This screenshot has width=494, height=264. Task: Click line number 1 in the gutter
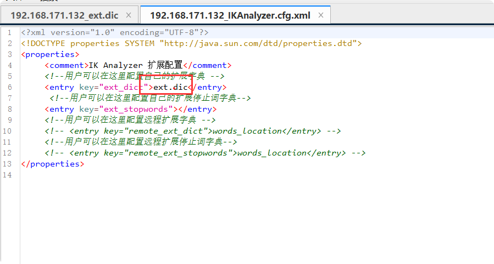(x=10, y=33)
